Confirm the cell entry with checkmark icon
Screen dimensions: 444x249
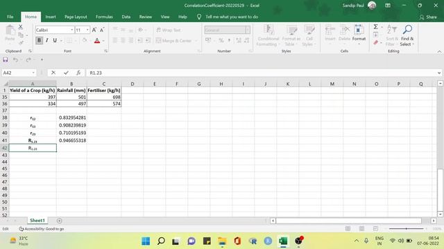(66, 73)
